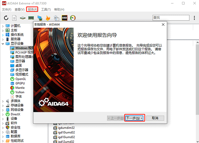Open the 帮助(H) menu
The image size is (199, 143).
click(59, 9)
